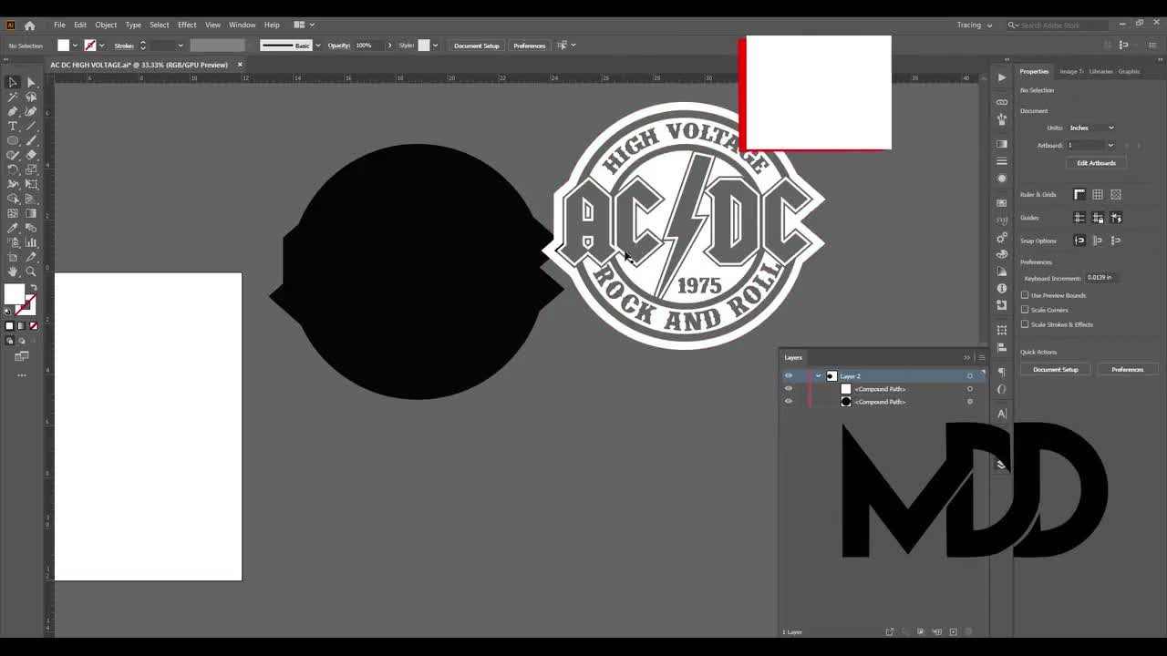Image resolution: width=1167 pixels, height=656 pixels.
Task: Open Edit Toolbar three-dots button
Action: [22, 374]
